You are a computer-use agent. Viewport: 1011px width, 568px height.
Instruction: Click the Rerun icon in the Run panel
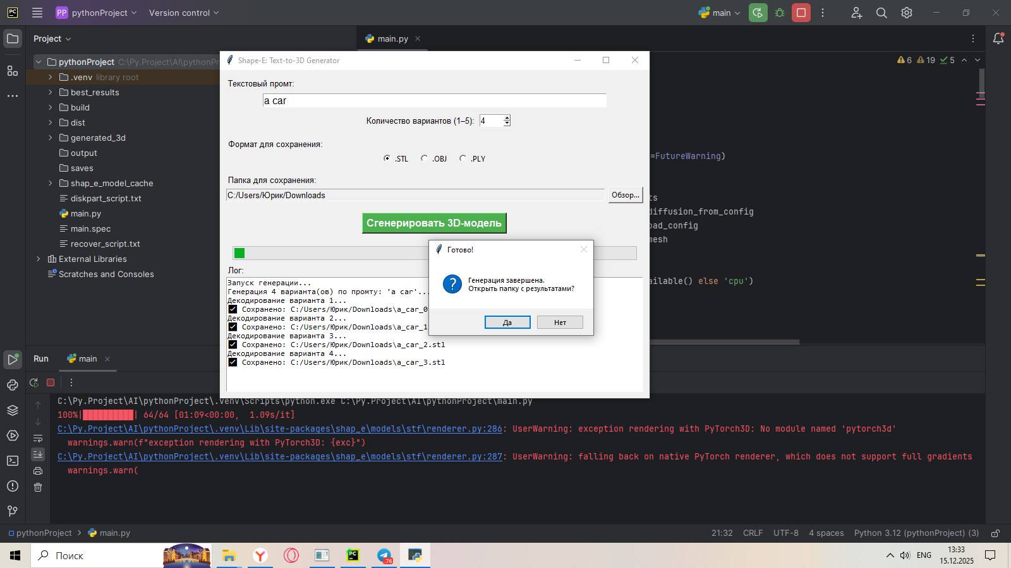(34, 382)
